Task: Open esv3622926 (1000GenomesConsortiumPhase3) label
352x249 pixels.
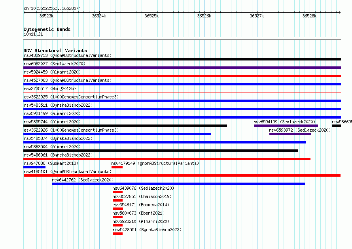Action: (x=71, y=130)
